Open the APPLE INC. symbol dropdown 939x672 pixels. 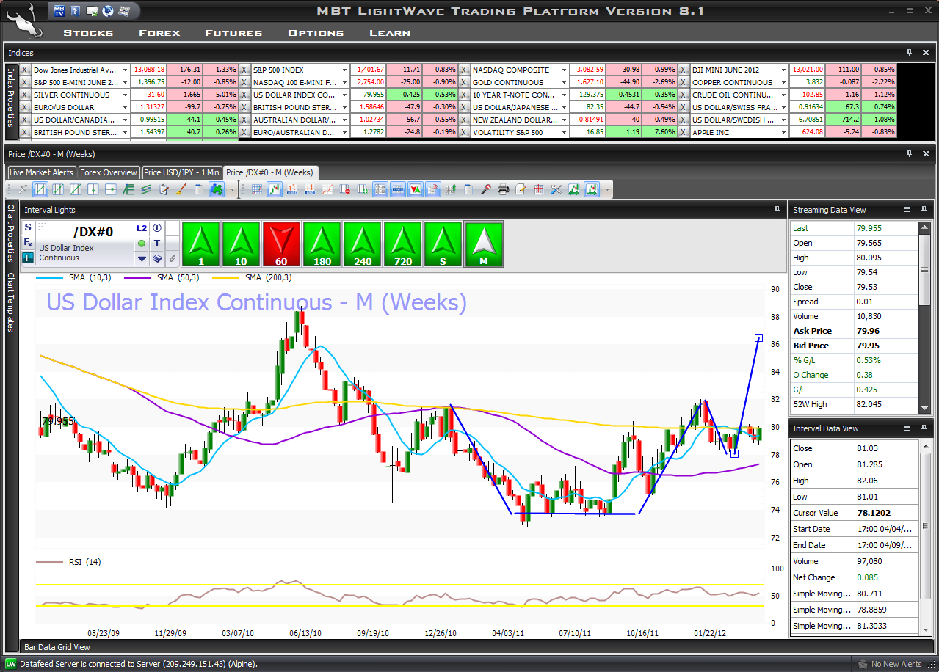(x=783, y=133)
